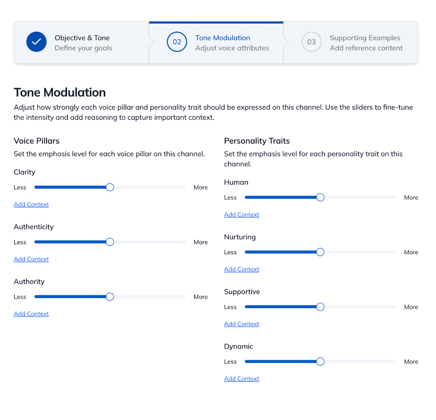Click the Authenticity slider handle
The height and width of the screenshot is (420, 436).
[110, 242]
